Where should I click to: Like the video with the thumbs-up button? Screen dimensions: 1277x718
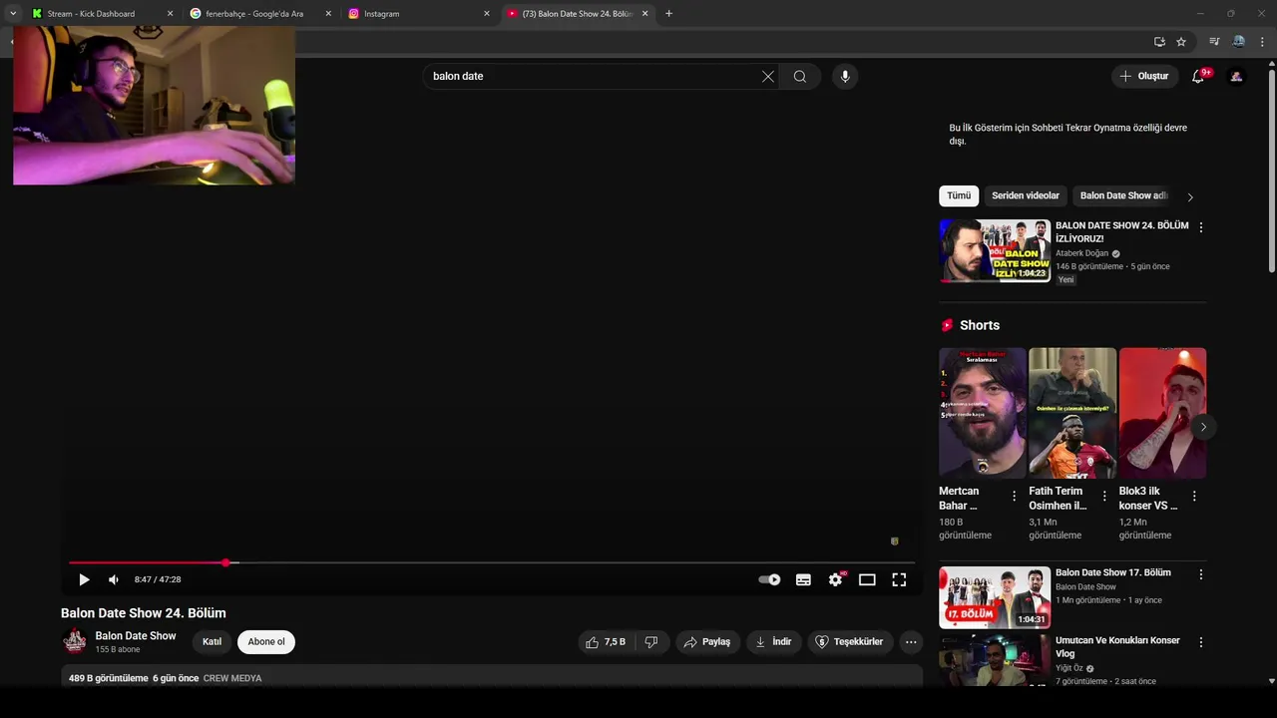[606, 642]
